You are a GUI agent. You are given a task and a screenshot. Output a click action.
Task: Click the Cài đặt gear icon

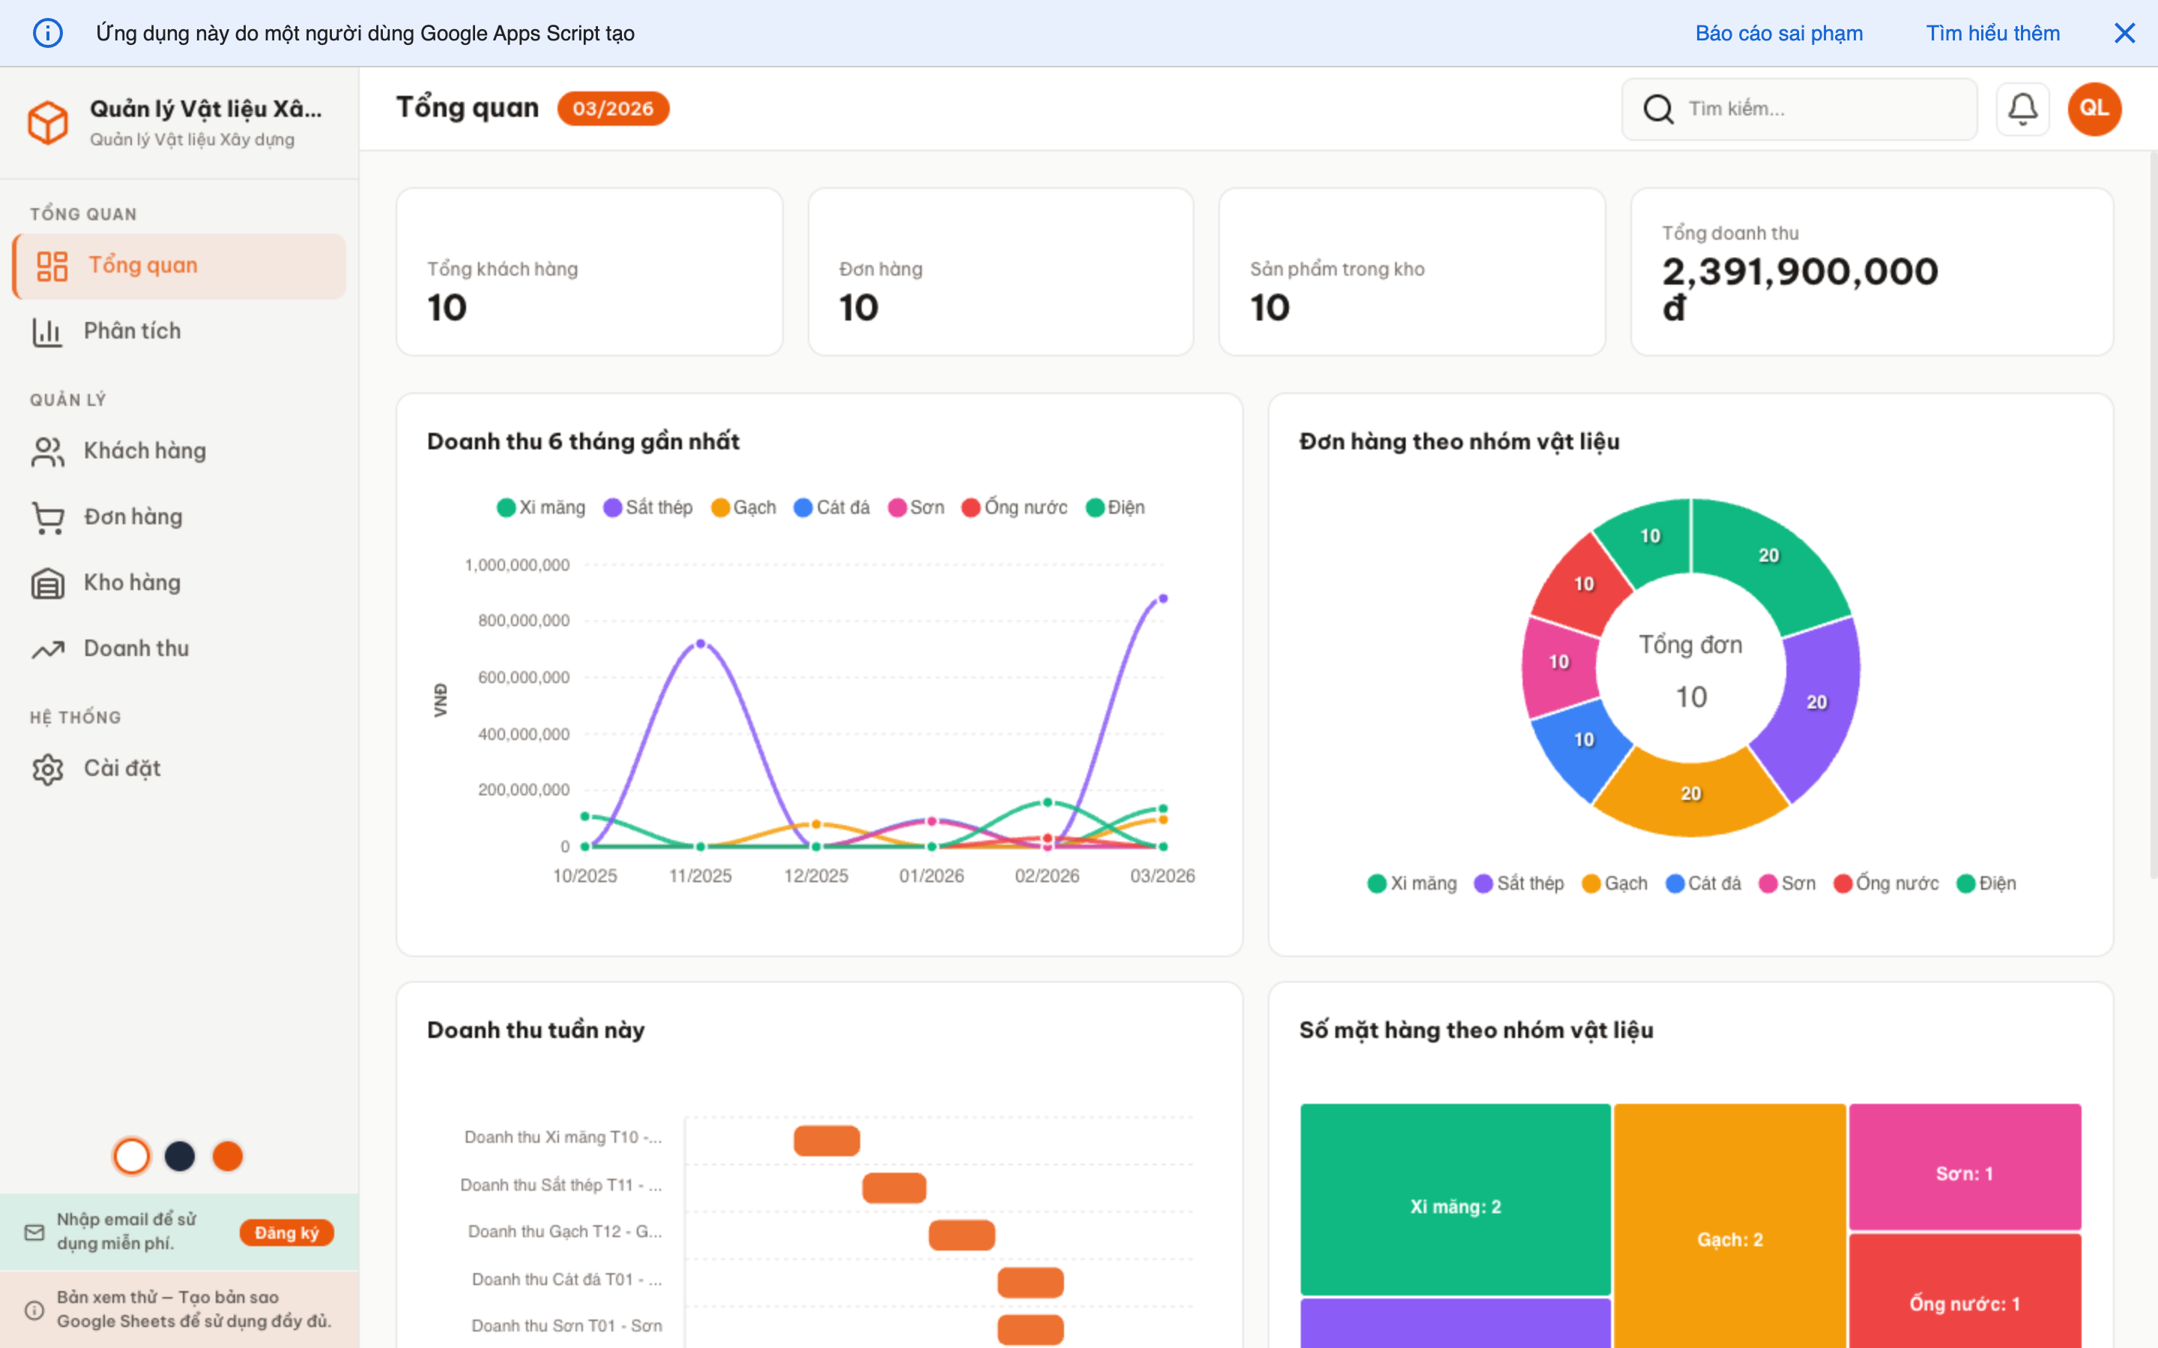click(47, 768)
